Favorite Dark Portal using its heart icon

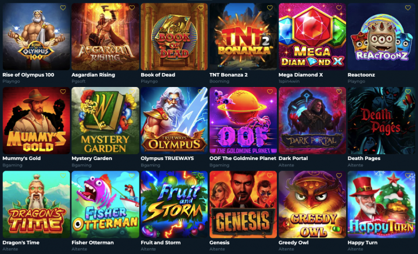(339, 92)
